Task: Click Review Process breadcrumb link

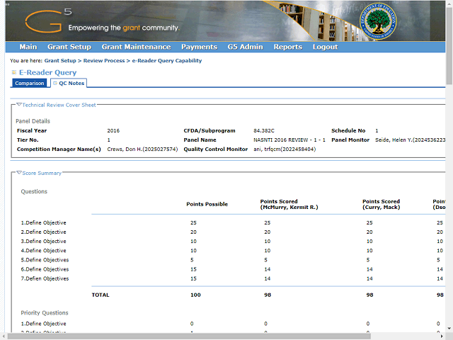Action: pos(104,62)
